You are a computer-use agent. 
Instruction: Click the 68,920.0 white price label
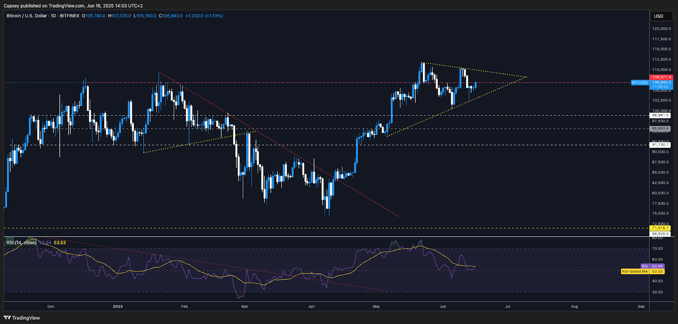point(660,233)
